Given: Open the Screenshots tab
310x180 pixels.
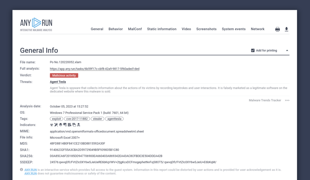Looking at the screenshot, I should coord(206,29).
